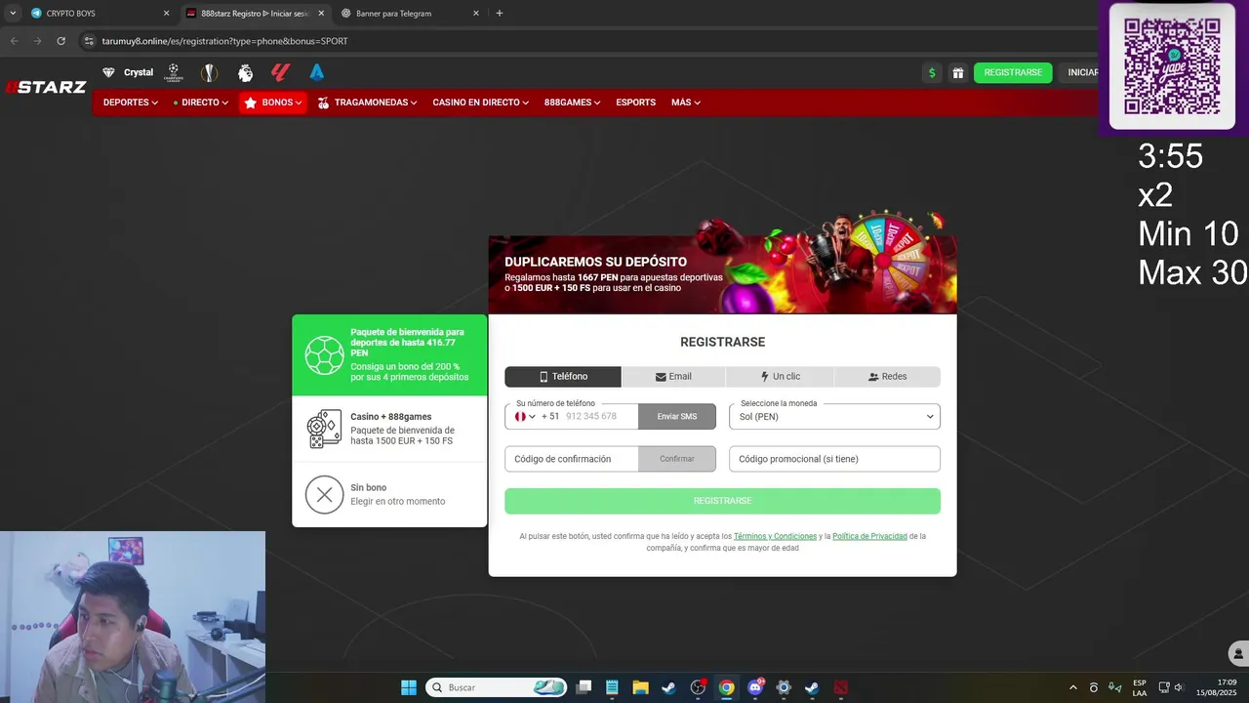Viewport: 1249px width, 703px height.
Task: Click the page support chat icon
Action: tap(1238, 654)
